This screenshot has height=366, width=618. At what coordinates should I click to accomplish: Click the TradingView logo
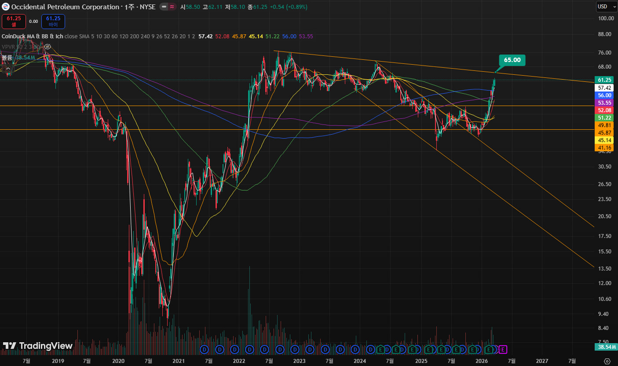click(x=37, y=346)
